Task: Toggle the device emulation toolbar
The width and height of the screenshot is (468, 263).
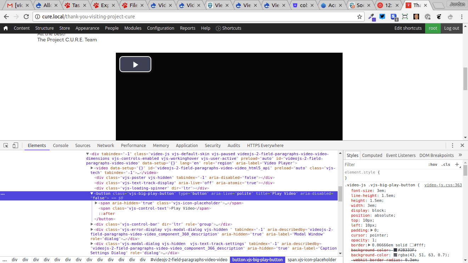Action: 15,145
